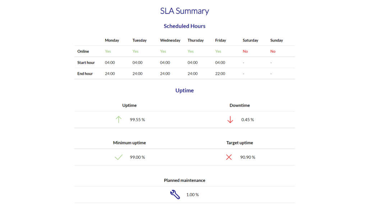Click the Wednesday column header
This screenshot has width=368, height=207.
coord(170,40)
